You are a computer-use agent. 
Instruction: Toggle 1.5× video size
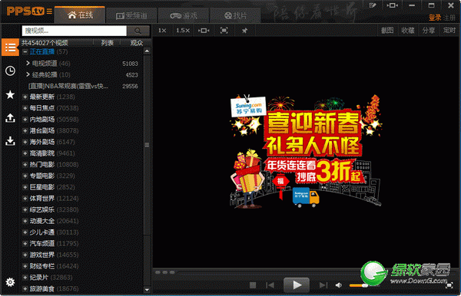(183, 31)
